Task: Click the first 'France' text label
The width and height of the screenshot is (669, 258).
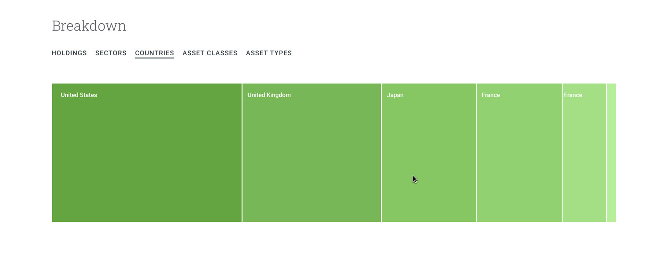Action: point(491,95)
